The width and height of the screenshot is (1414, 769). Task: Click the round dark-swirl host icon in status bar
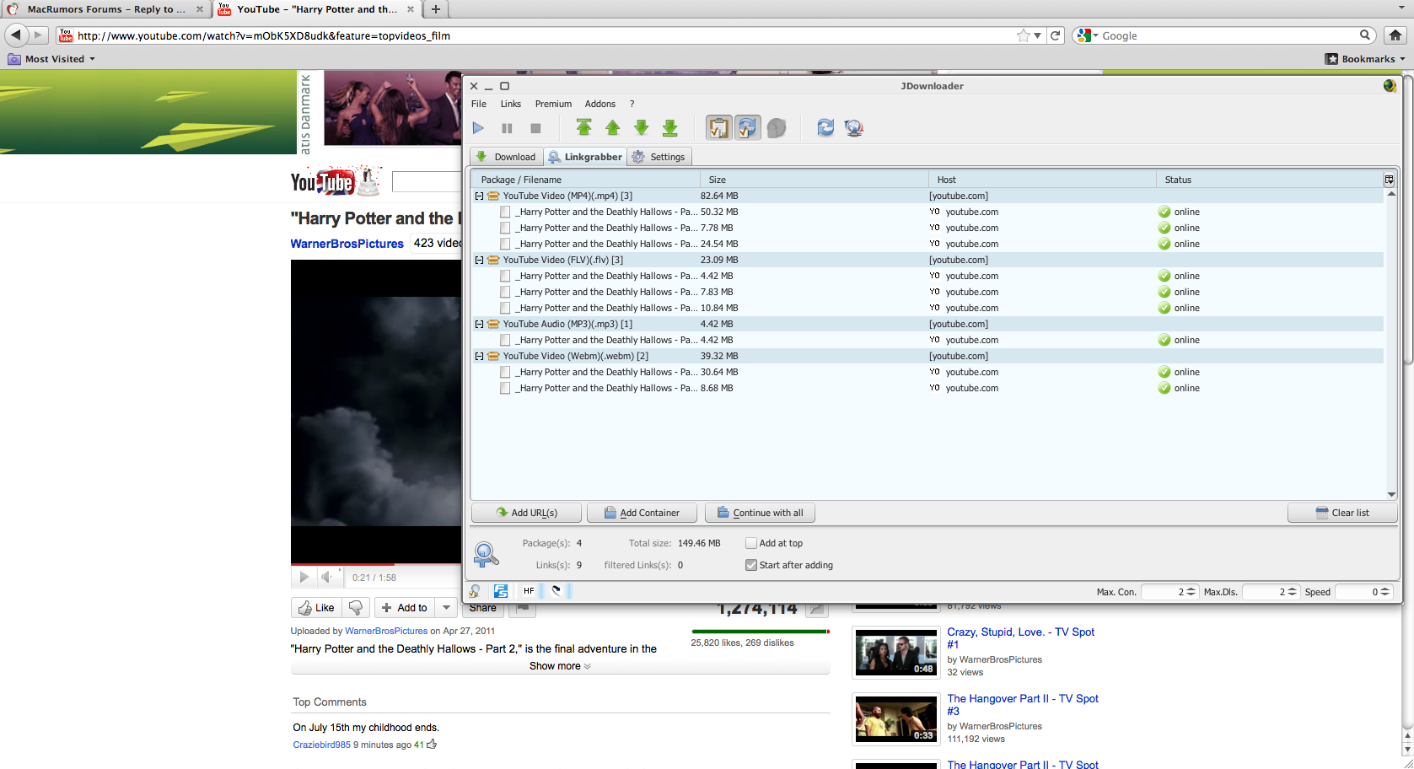tap(556, 591)
